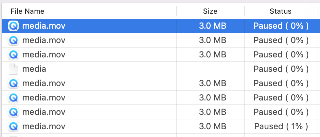The image size is (320, 137).
Task: Select the second media.mov file name
Action: [x=44, y=40]
